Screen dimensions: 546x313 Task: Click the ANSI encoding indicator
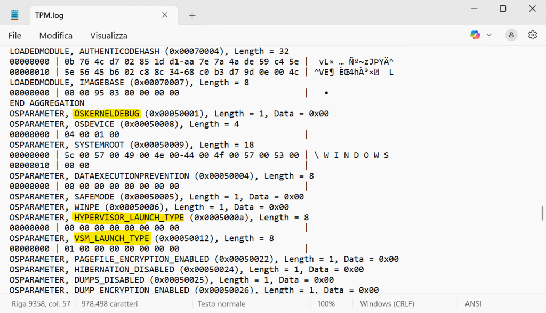[472, 303]
